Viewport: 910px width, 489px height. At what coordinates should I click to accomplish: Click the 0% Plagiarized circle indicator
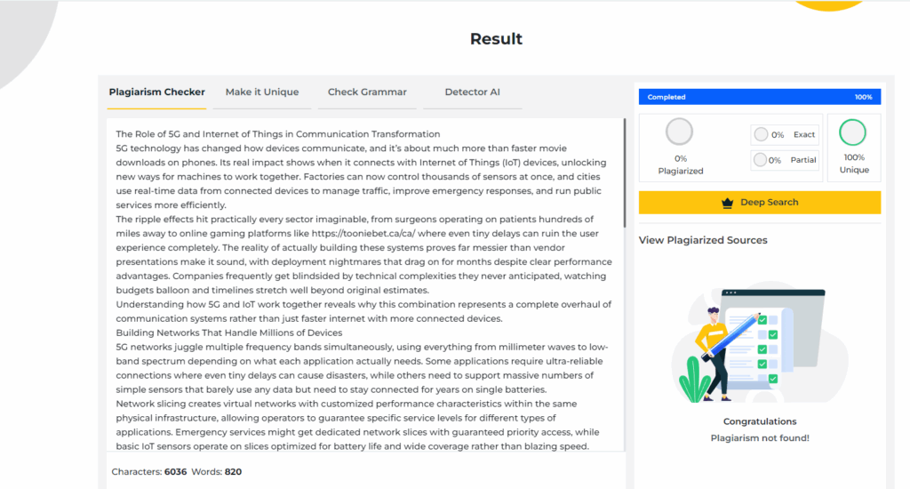click(679, 132)
